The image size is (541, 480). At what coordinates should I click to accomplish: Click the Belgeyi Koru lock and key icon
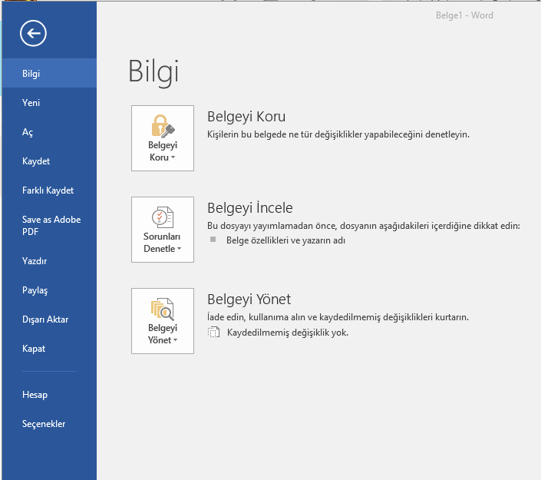click(x=163, y=126)
